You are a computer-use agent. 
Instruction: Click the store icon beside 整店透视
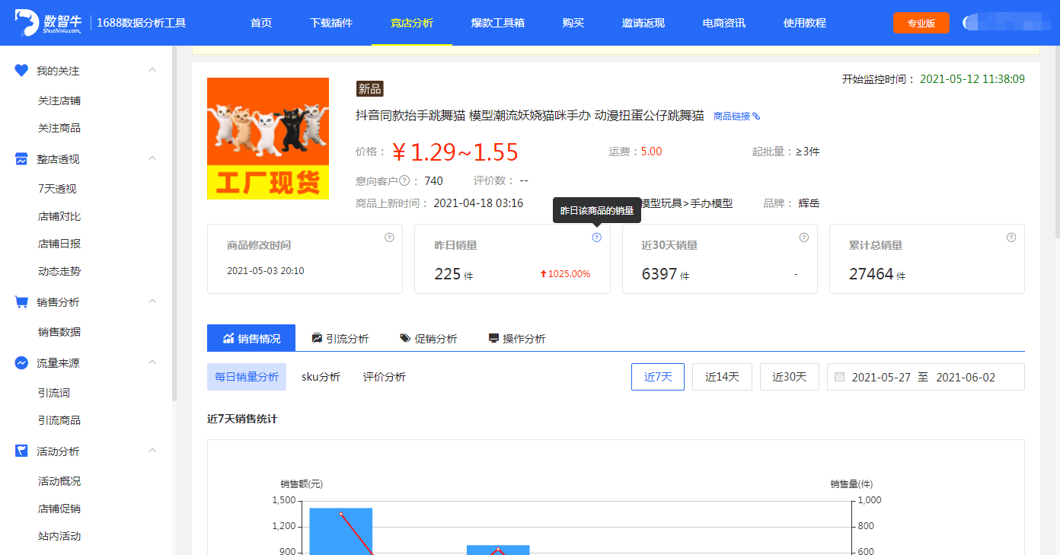tap(21, 159)
